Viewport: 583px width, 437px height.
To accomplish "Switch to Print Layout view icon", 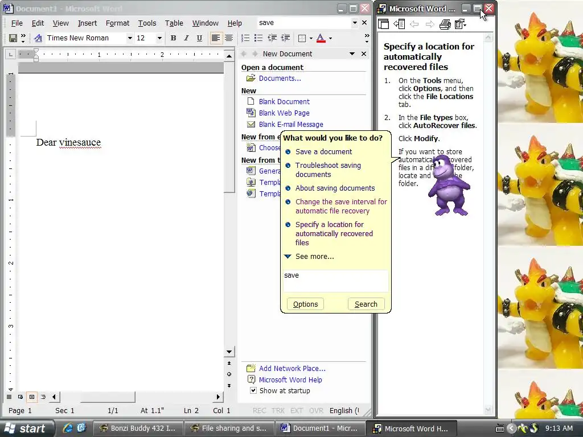I will click(x=32, y=397).
